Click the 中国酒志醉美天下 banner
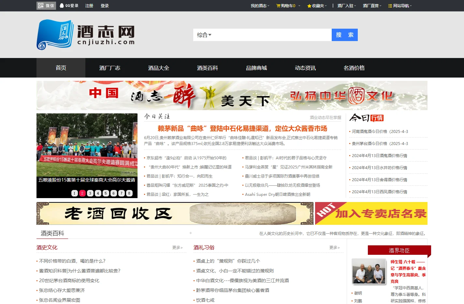Image resolution: width=464 pixels, height=304 pixels. click(x=232, y=95)
